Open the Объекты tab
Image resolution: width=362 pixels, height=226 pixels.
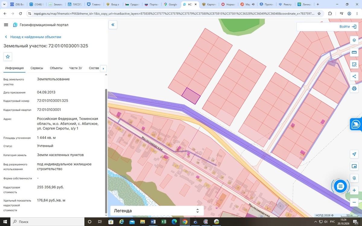coord(56,68)
